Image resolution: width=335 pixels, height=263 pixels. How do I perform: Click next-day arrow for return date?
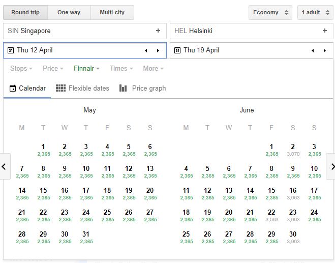[325, 50]
